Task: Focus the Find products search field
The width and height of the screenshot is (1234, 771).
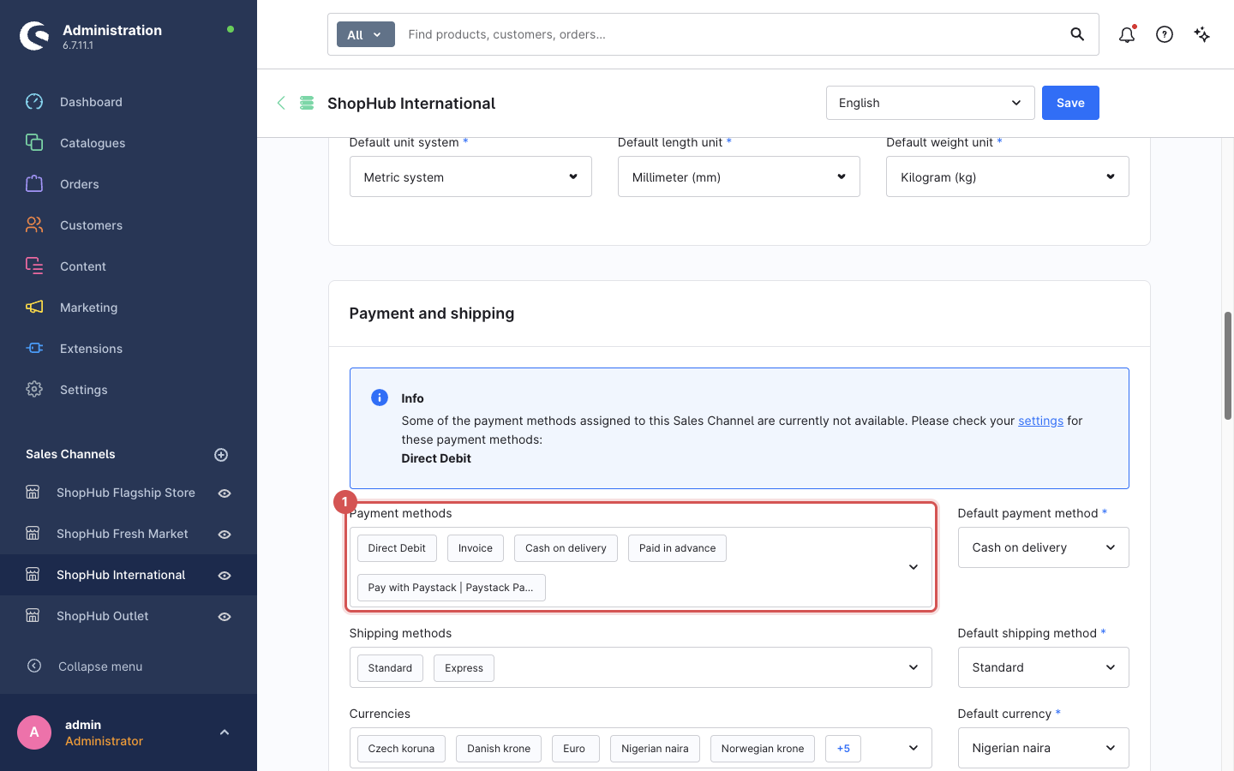Action: [x=733, y=34]
